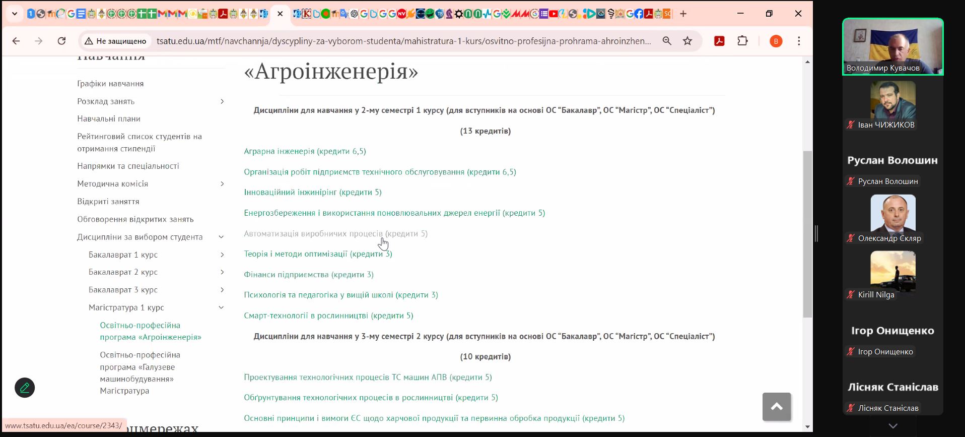Expand the 'Розклад занять' submenu arrow
The image size is (965, 437).
222,101
